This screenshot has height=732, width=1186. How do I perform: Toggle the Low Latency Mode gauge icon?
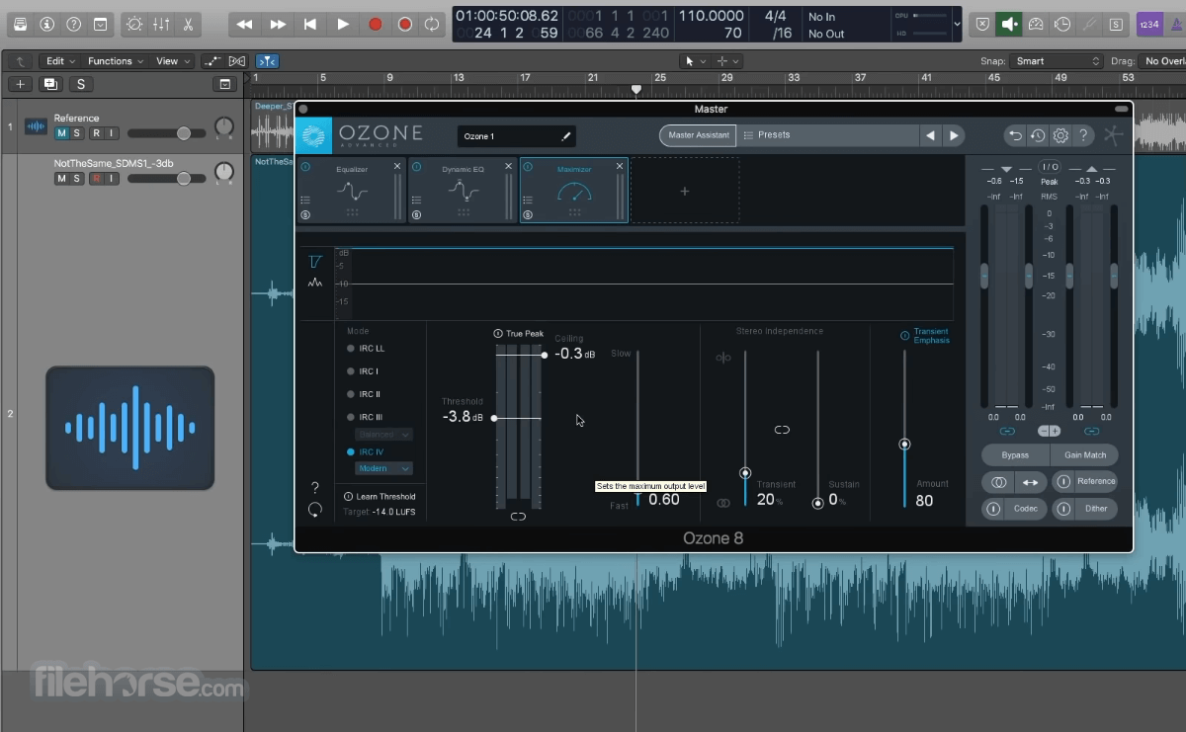coord(1036,24)
